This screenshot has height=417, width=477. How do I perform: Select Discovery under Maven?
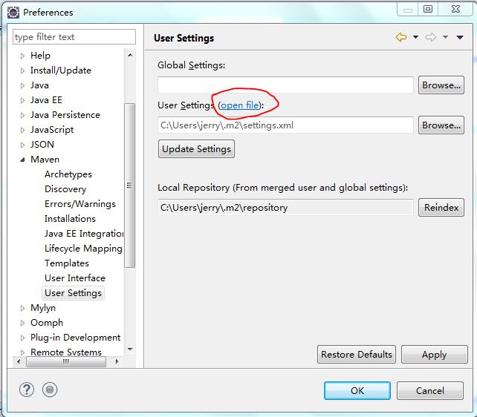pyautogui.click(x=65, y=189)
